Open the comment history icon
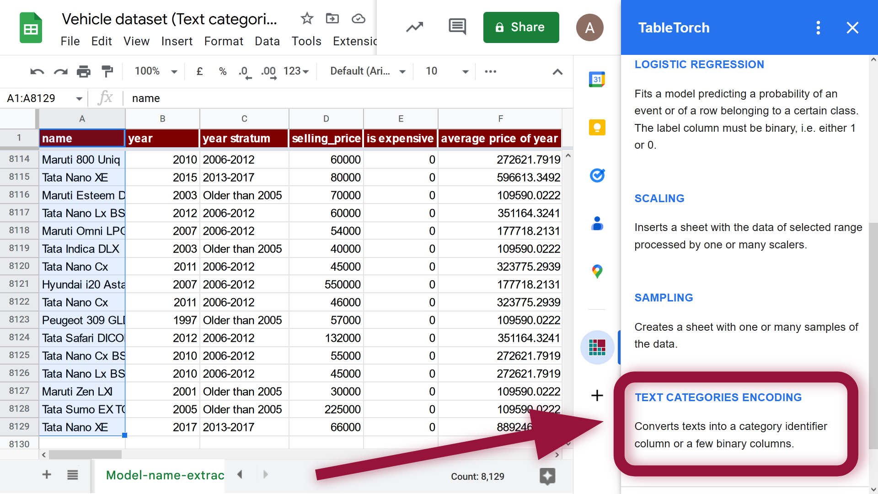The height and width of the screenshot is (494, 878). pyautogui.click(x=457, y=27)
